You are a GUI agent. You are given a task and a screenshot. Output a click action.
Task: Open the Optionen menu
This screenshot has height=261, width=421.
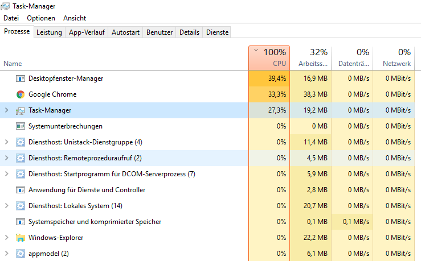(x=41, y=18)
